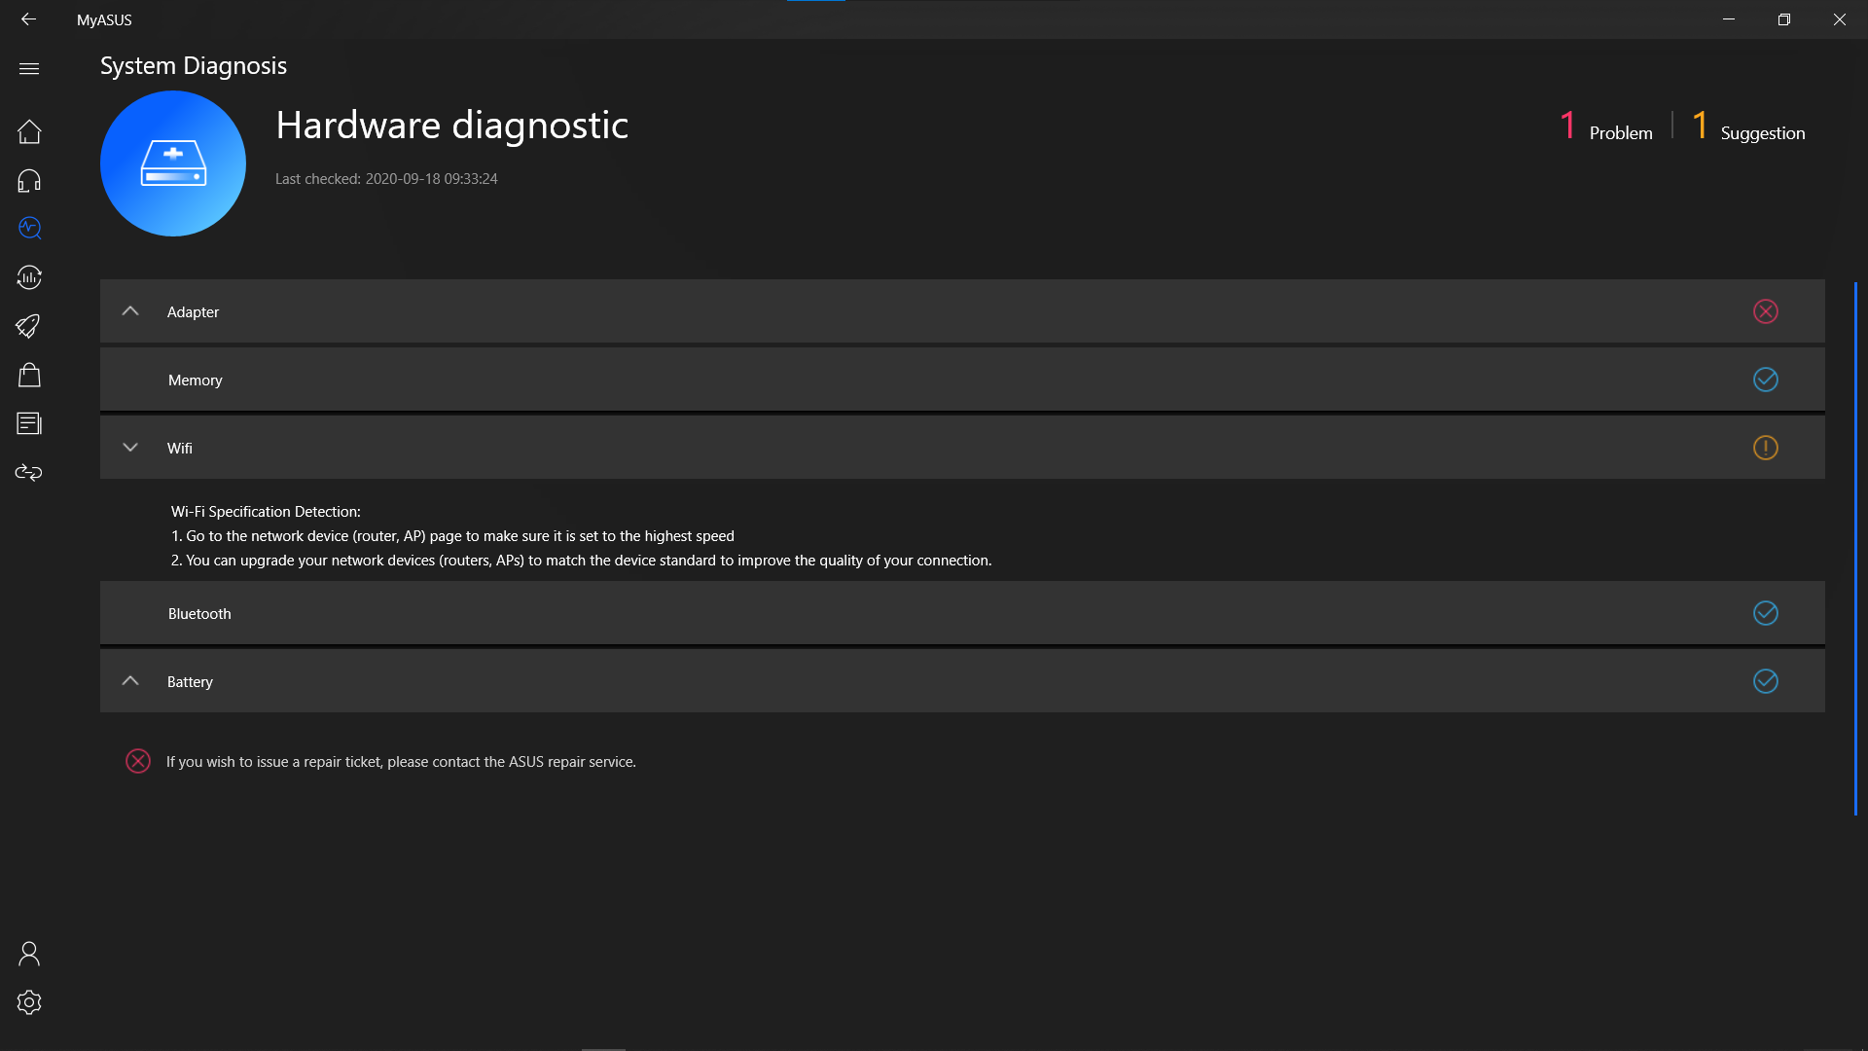Open the shopping bag sidebar icon
The height and width of the screenshot is (1051, 1868).
pyautogui.click(x=29, y=375)
